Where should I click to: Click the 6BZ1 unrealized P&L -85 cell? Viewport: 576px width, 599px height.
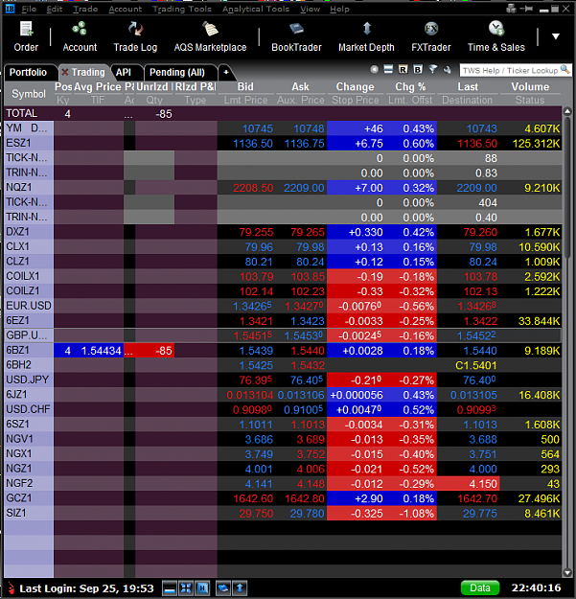pos(154,351)
